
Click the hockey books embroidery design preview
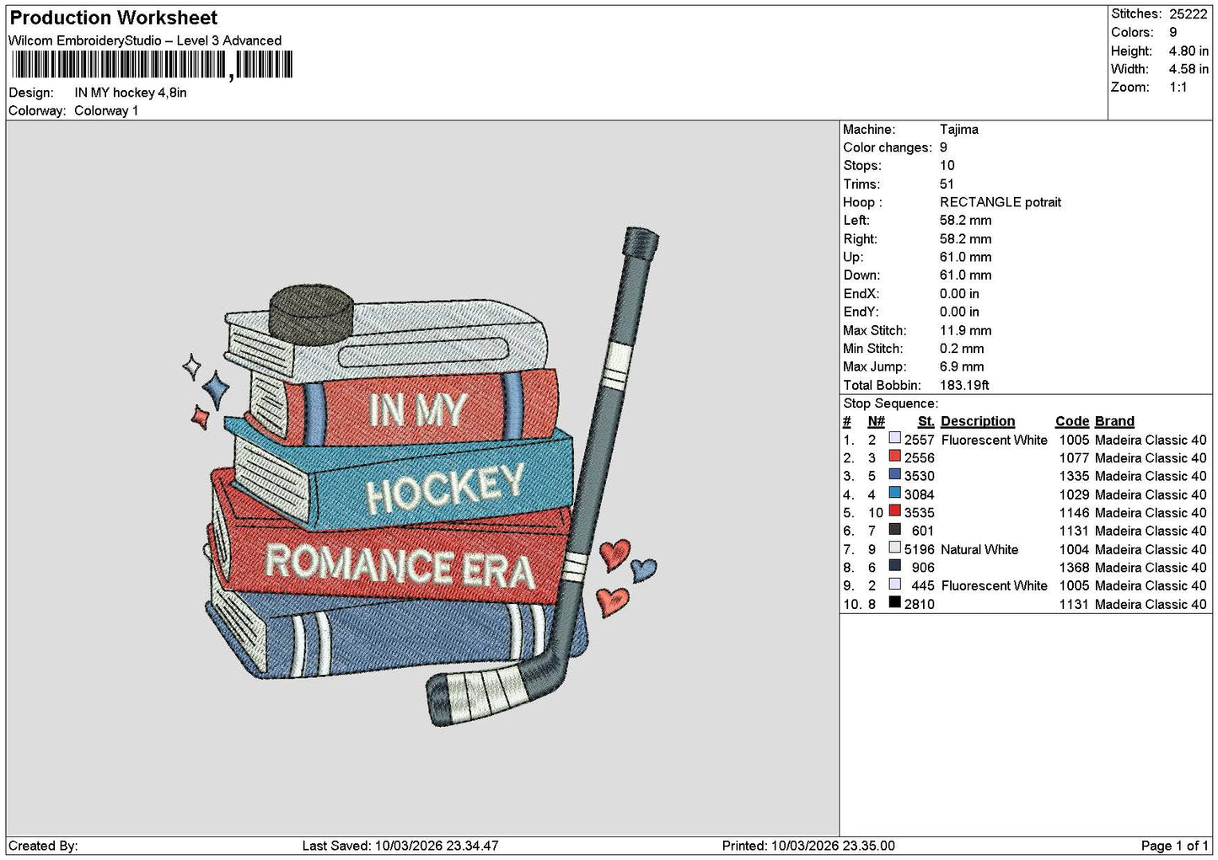pyautogui.click(x=420, y=476)
